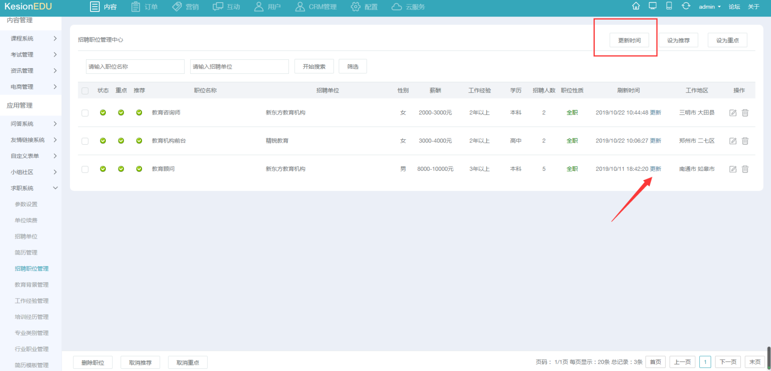
Task: Click the home icon in top bar
Action: [636, 6]
